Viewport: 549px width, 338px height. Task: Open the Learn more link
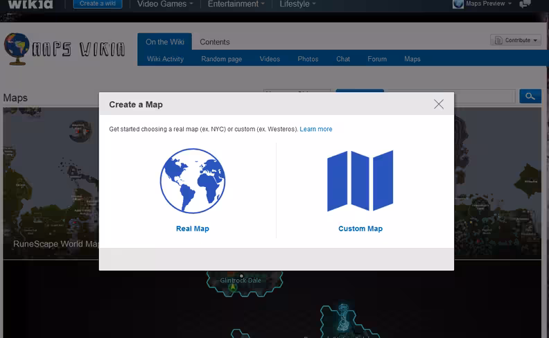(x=316, y=129)
